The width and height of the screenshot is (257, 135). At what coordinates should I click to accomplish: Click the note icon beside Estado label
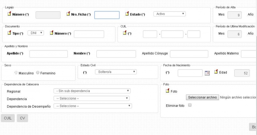(127, 14)
